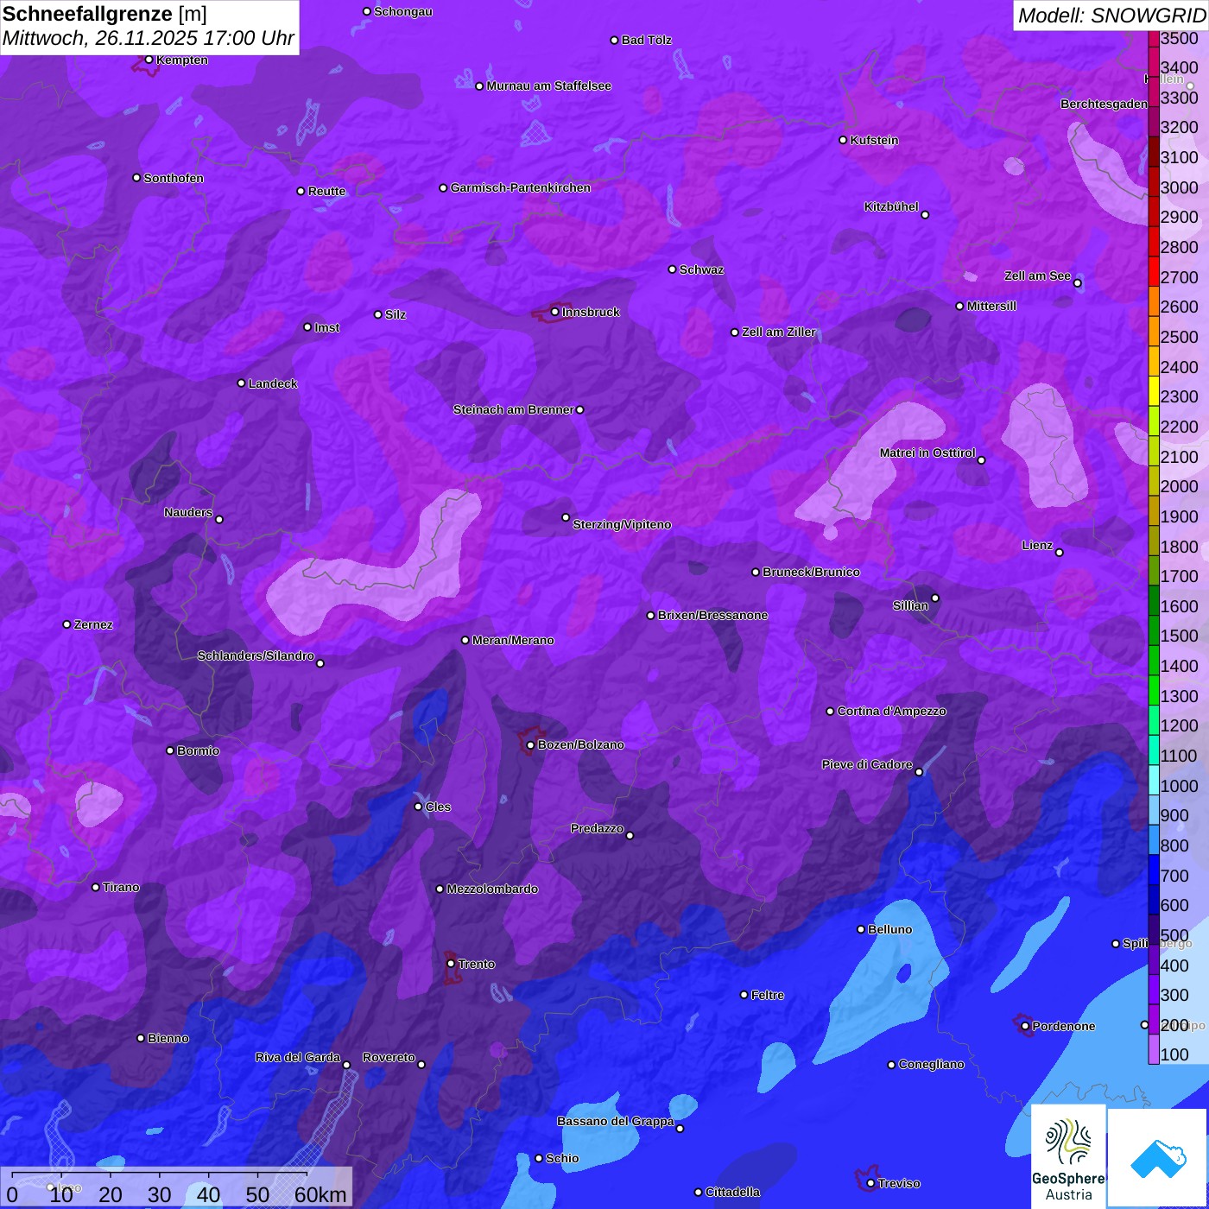Click the Pieve di Cadore label
The height and width of the screenshot is (1209, 1209).
pyautogui.click(x=867, y=764)
